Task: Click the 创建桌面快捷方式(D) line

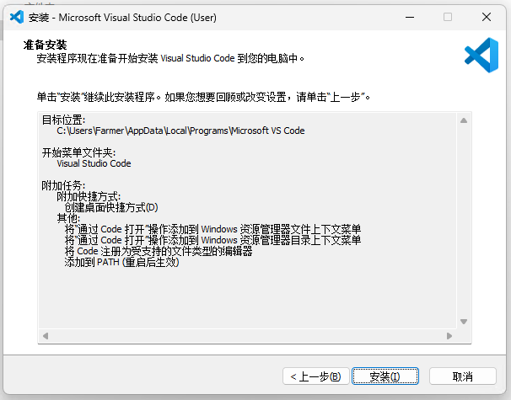Action: point(111,207)
